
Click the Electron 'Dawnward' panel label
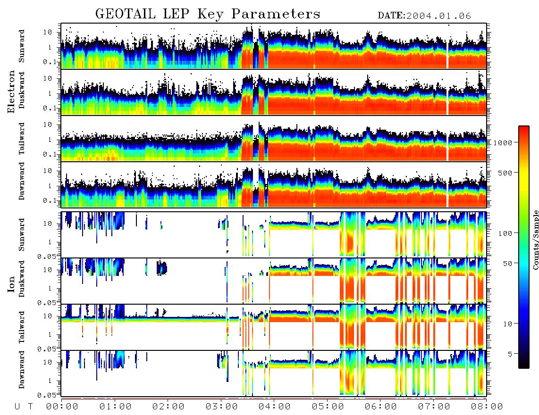point(22,182)
